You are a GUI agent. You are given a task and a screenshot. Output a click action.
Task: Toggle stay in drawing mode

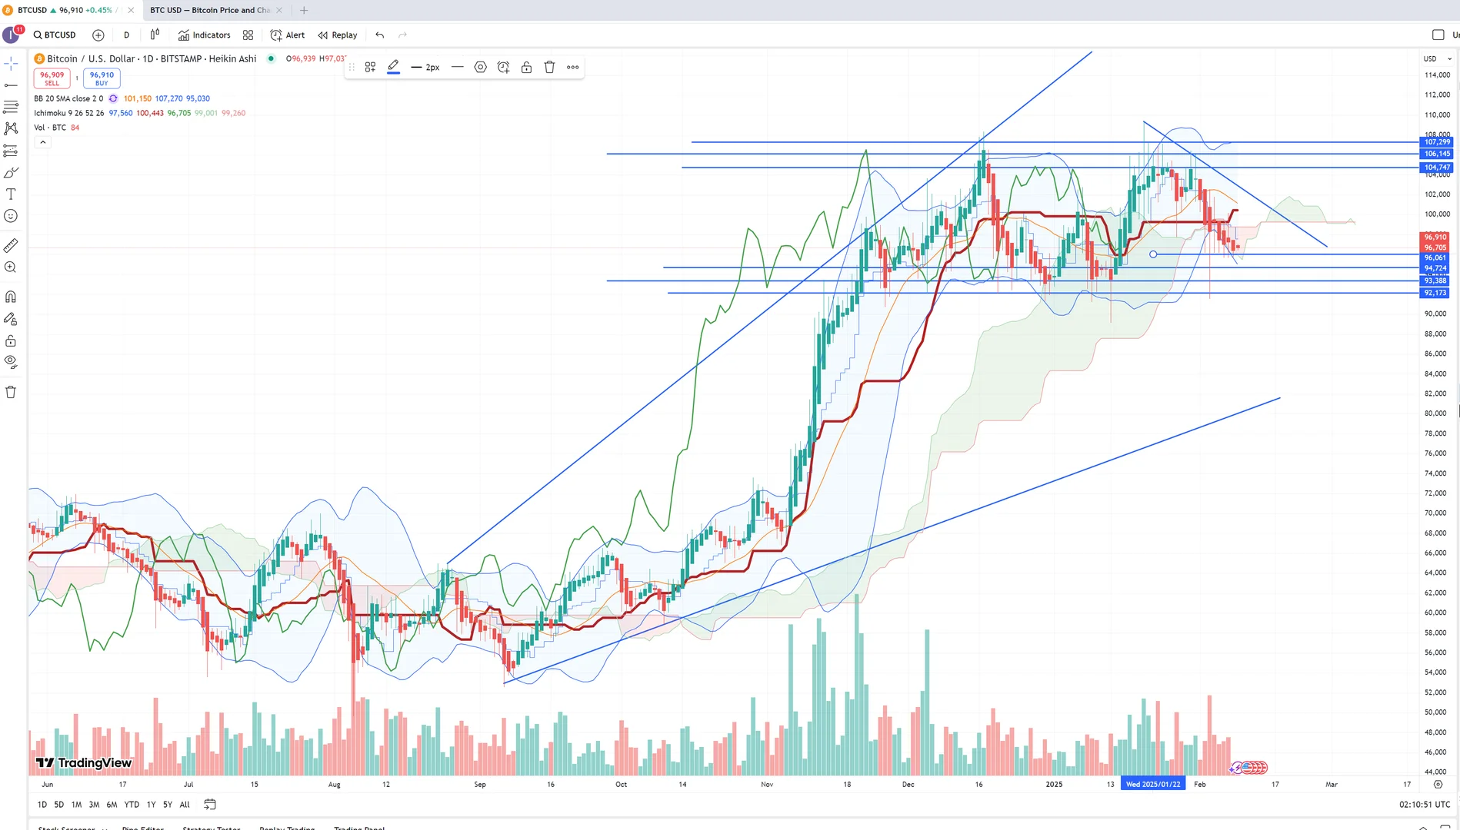11,318
